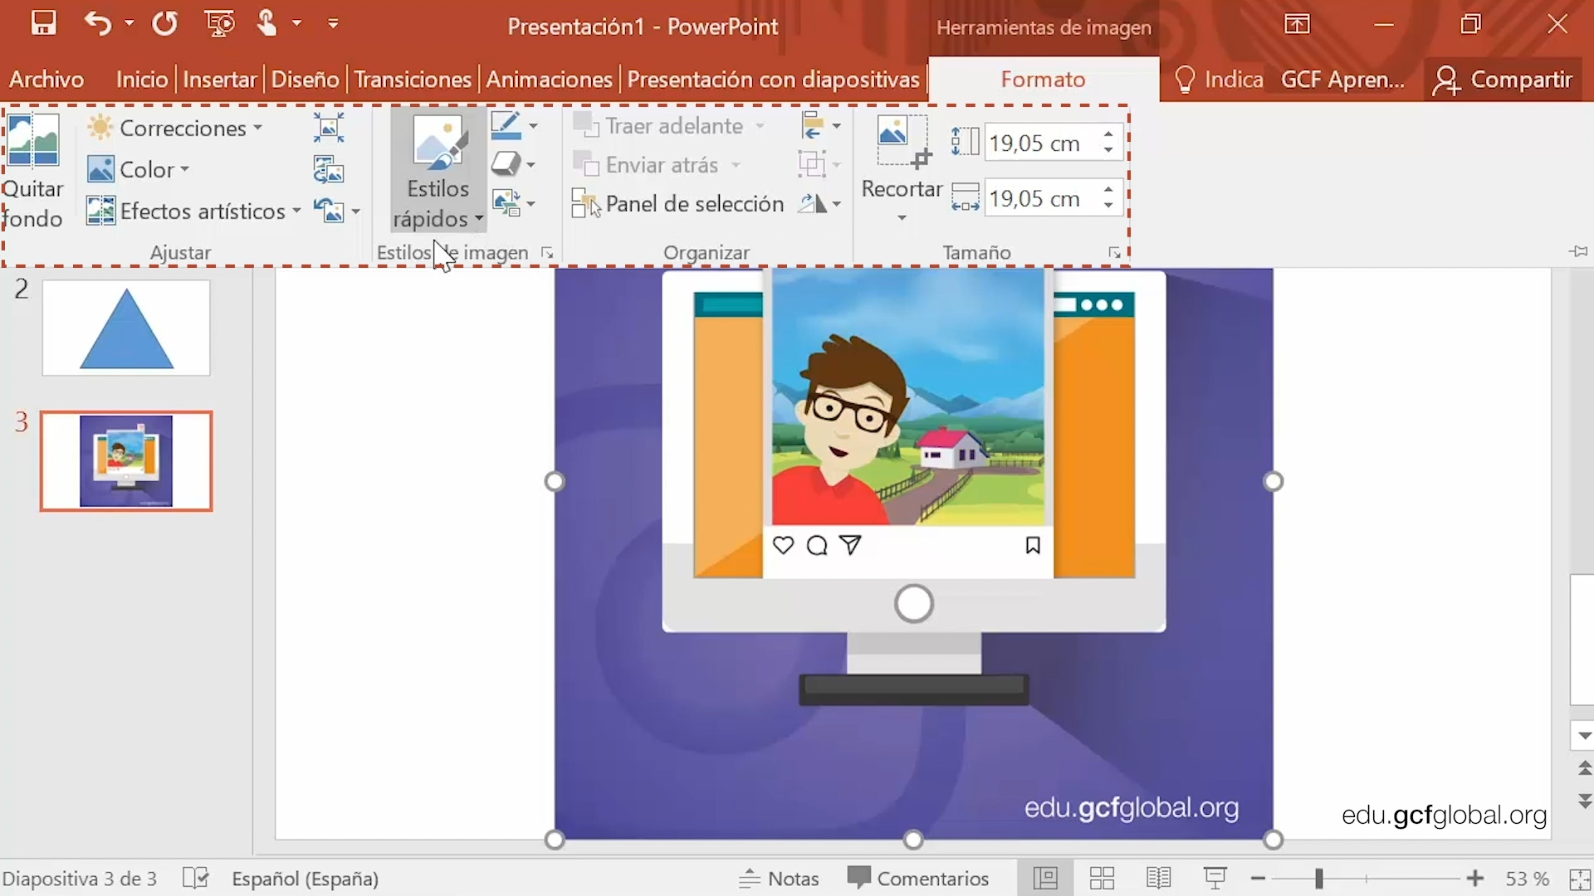
Task: Open the align objects menu icon
Action: tap(814, 125)
